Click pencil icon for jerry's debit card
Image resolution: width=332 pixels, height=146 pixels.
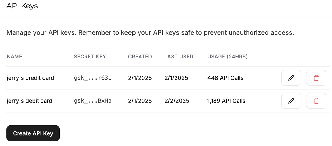click(x=291, y=101)
